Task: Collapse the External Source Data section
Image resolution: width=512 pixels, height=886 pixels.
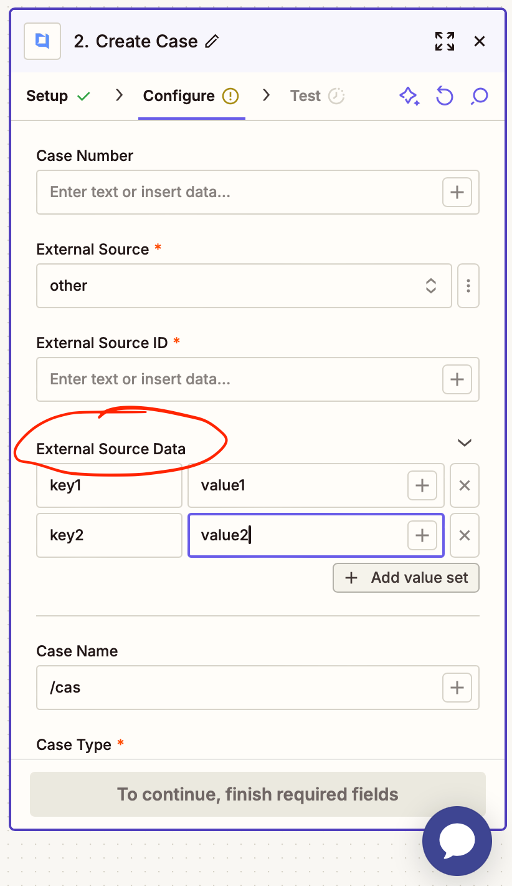Action: (464, 442)
